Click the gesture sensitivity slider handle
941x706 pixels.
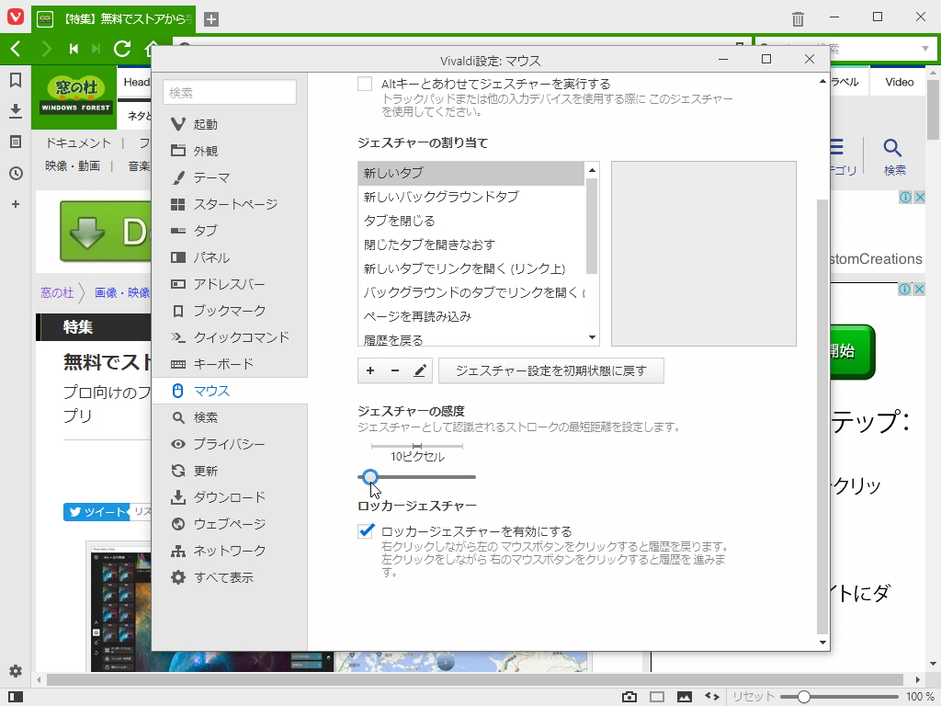tap(370, 477)
